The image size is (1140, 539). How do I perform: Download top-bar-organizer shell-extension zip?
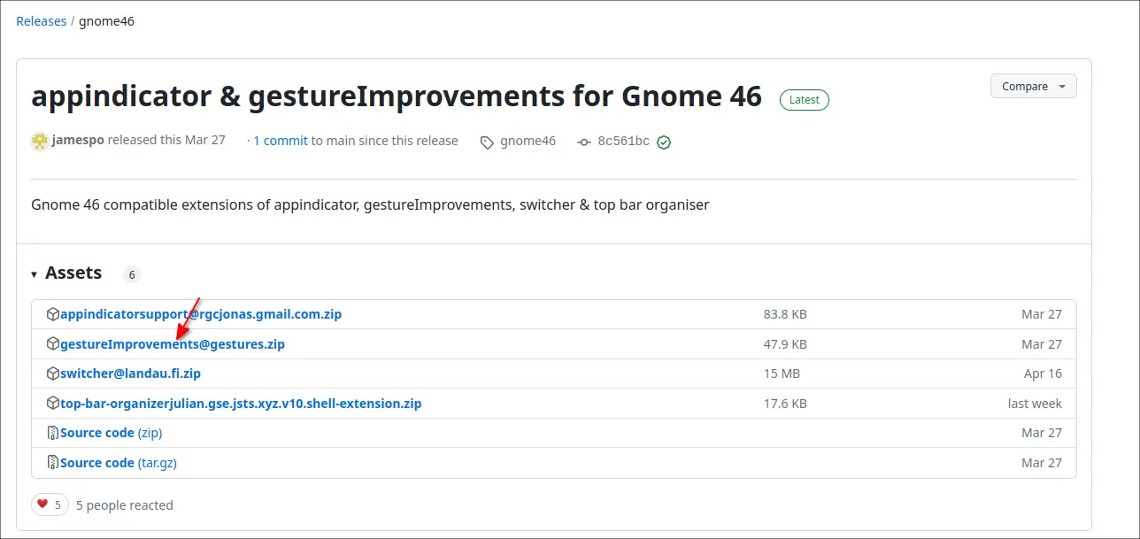point(241,404)
